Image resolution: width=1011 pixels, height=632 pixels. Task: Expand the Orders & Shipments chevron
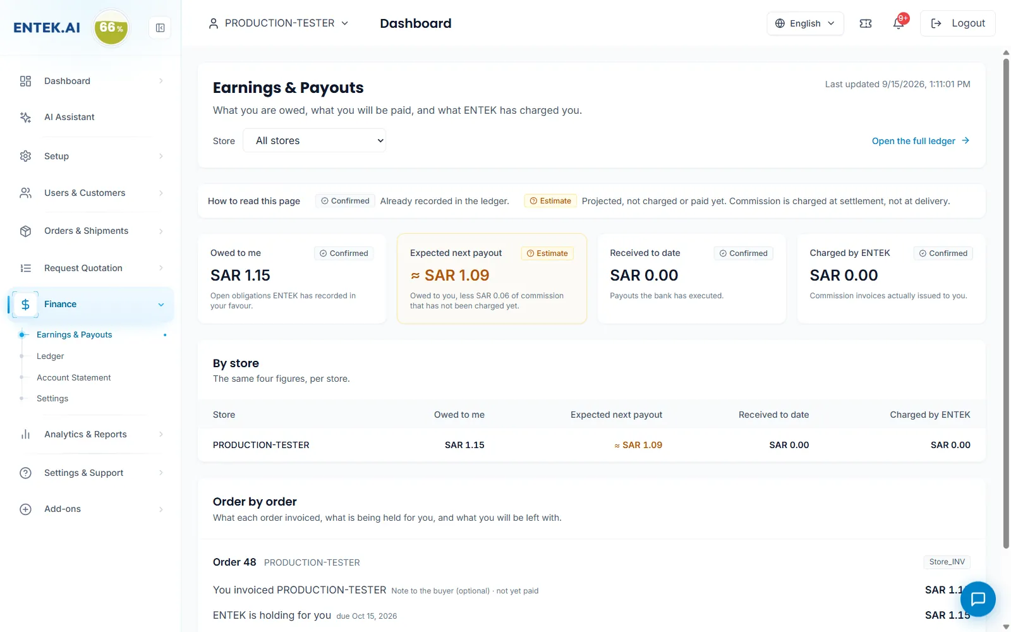pyautogui.click(x=161, y=231)
